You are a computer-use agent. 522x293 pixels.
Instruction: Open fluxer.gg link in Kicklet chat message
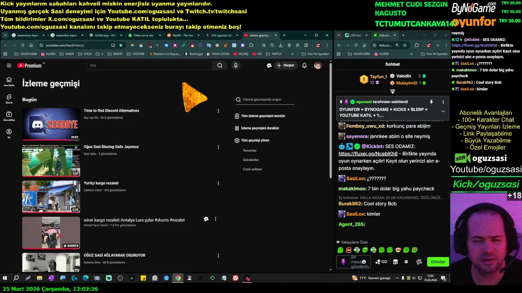tap(368, 154)
